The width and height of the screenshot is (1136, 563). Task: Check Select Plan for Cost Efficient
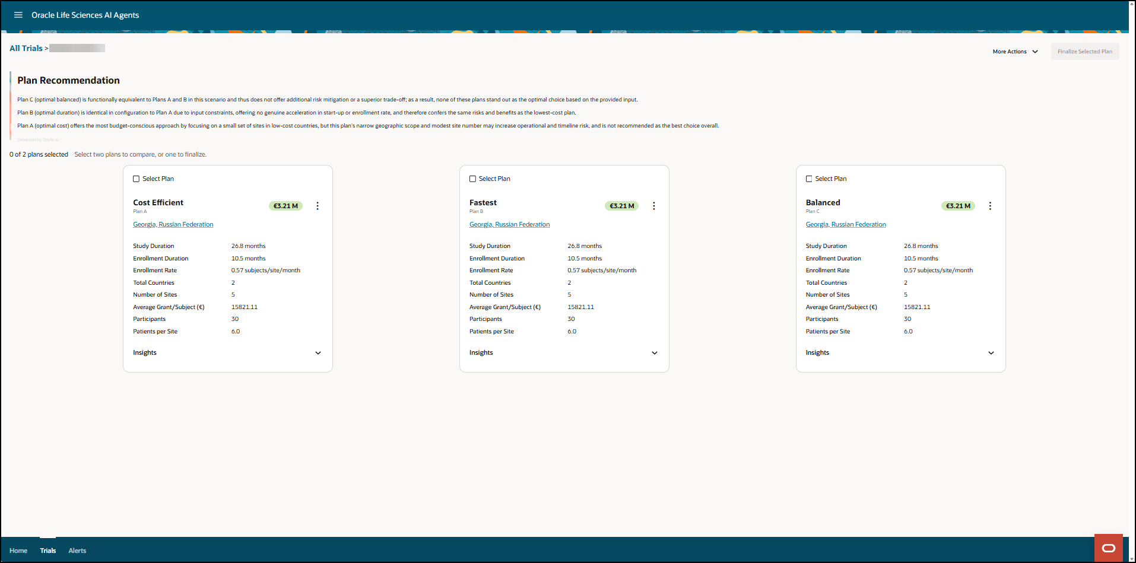tap(137, 179)
